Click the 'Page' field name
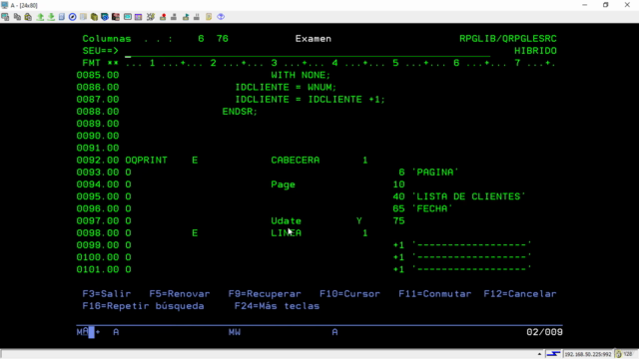 [x=284, y=184]
